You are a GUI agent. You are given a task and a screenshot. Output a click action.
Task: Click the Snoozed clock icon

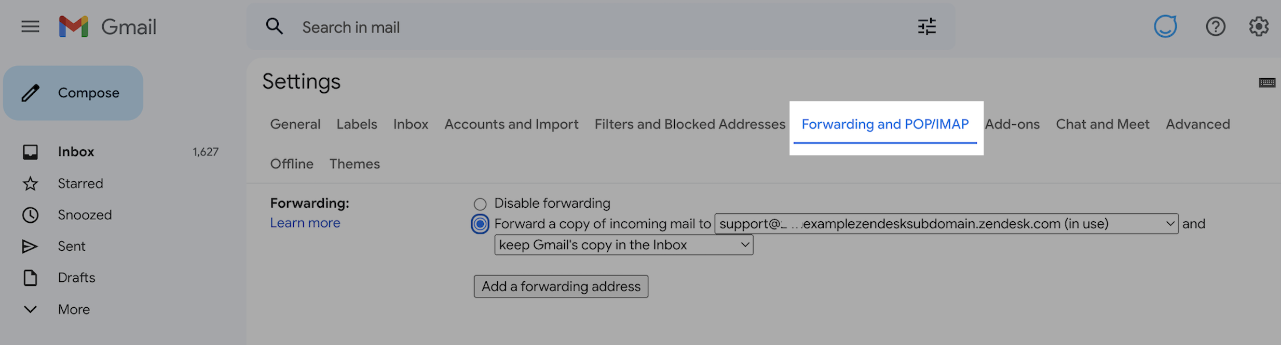pos(30,214)
